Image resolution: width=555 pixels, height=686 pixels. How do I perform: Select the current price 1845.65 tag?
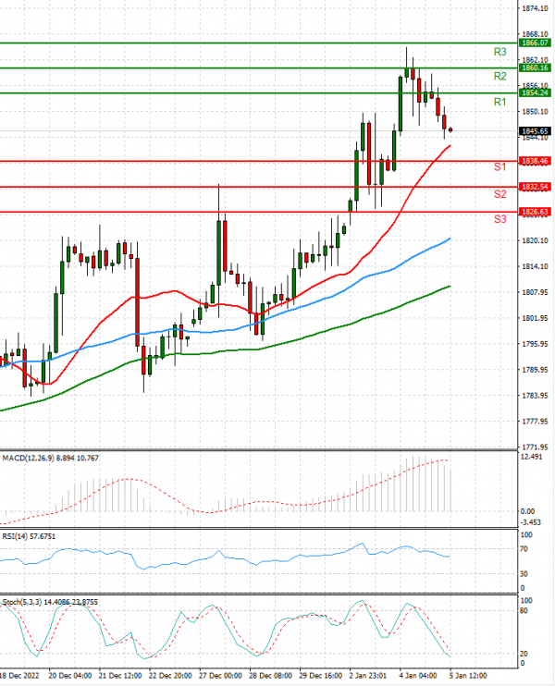pos(535,131)
